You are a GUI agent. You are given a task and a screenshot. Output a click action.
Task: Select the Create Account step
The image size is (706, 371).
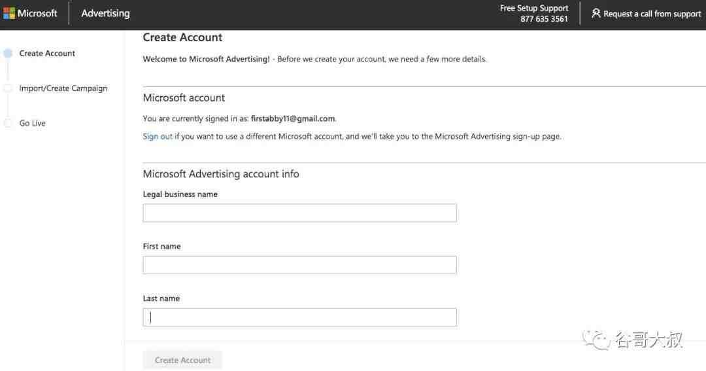(x=47, y=53)
